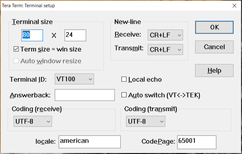The image size is (242, 154).
Task: Click the Cancel button
Action: (x=214, y=47)
